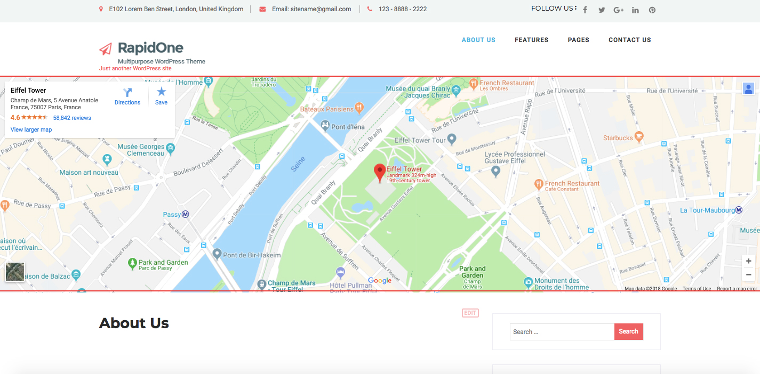Viewport: 760px width, 374px height.
Task: Click Report a map error link
Action: tap(737, 289)
